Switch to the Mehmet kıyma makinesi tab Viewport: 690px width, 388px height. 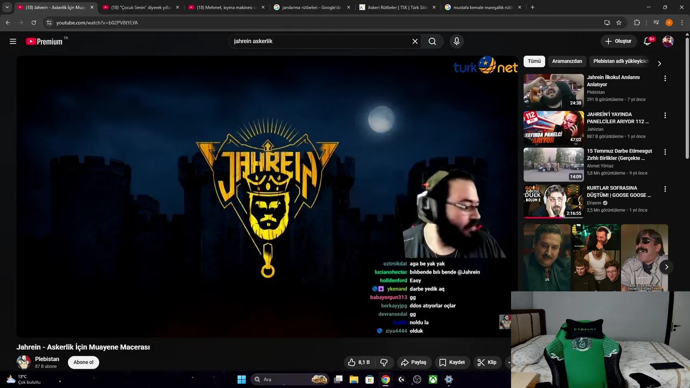pyautogui.click(x=226, y=8)
